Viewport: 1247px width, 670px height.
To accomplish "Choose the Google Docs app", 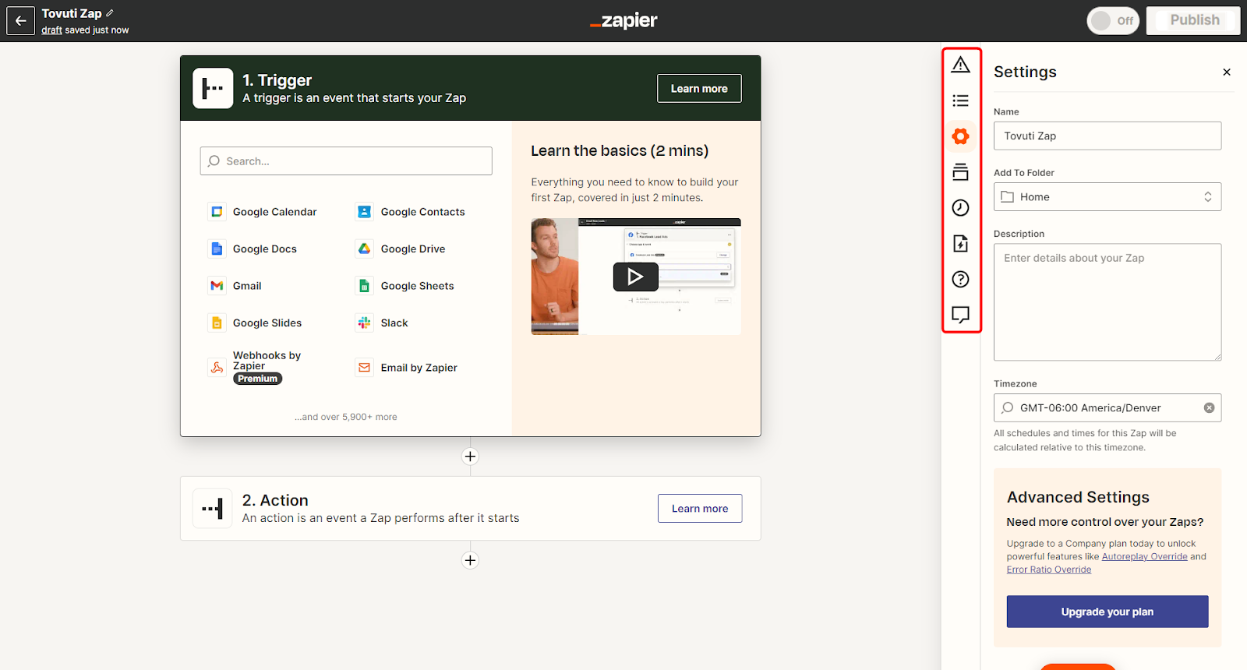I will 253,249.
